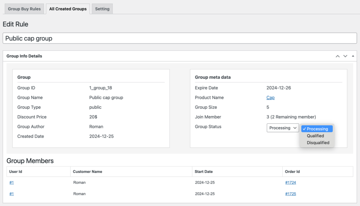Open the Cap product link
This screenshot has width=360, height=206.
(270, 98)
